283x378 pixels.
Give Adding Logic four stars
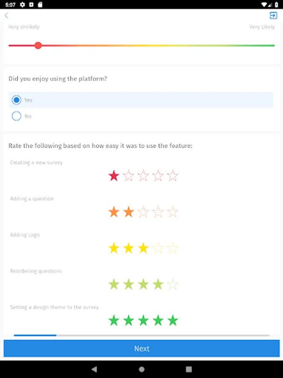[158, 248]
